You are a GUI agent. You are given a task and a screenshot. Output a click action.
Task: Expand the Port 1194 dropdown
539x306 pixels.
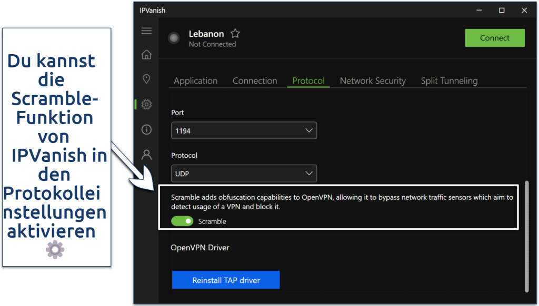click(x=244, y=131)
